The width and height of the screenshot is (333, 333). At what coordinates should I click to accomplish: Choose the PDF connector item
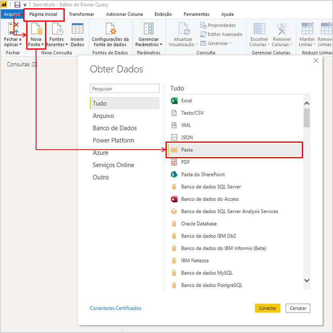[x=186, y=162]
